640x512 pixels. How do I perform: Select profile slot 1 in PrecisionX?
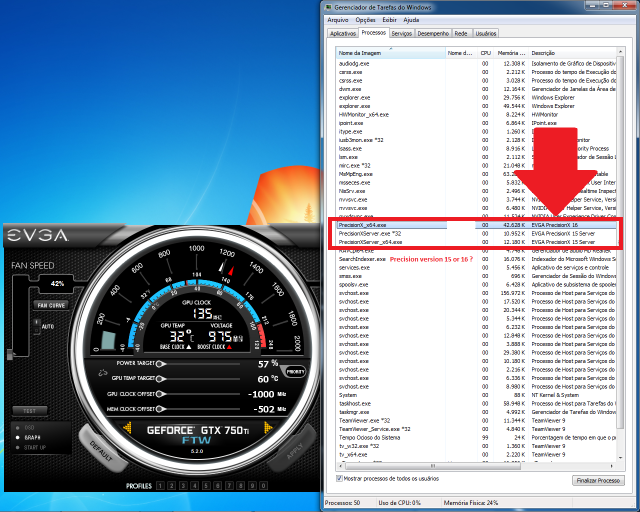point(160,485)
